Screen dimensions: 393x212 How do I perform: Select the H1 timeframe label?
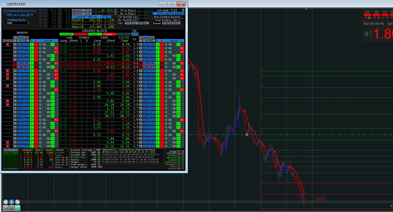tap(385, 12)
